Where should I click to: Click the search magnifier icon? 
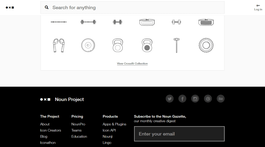pyautogui.click(x=47, y=7)
